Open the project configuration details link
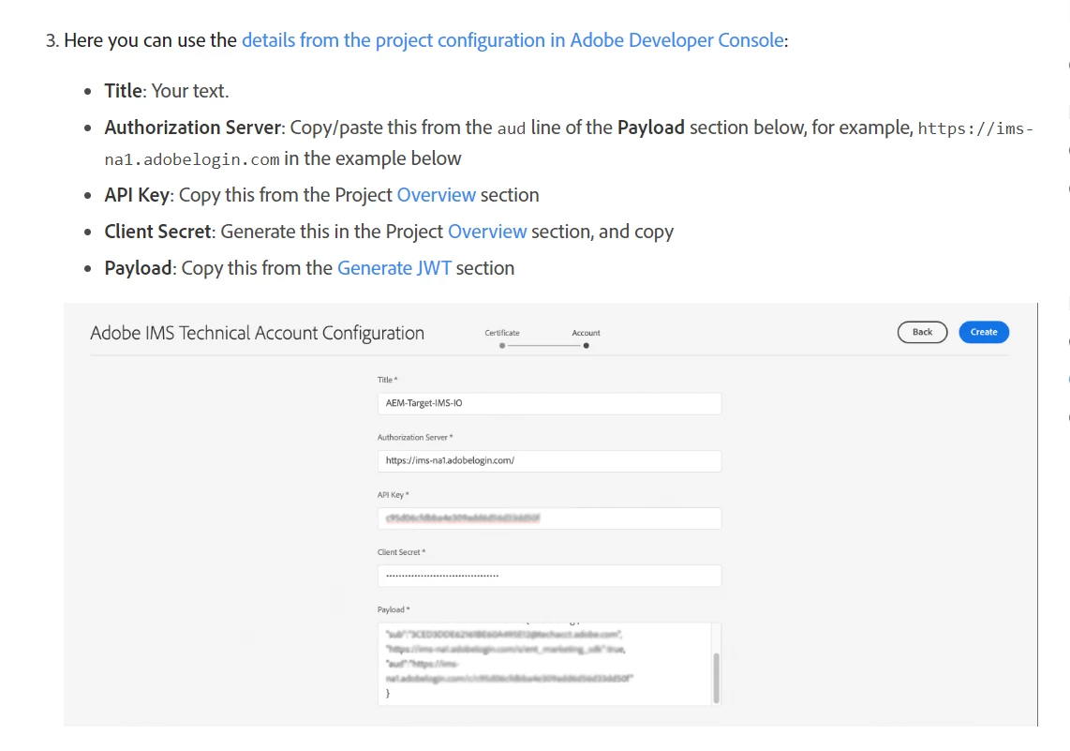Viewport: 1070px width, 751px height. [513, 40]
